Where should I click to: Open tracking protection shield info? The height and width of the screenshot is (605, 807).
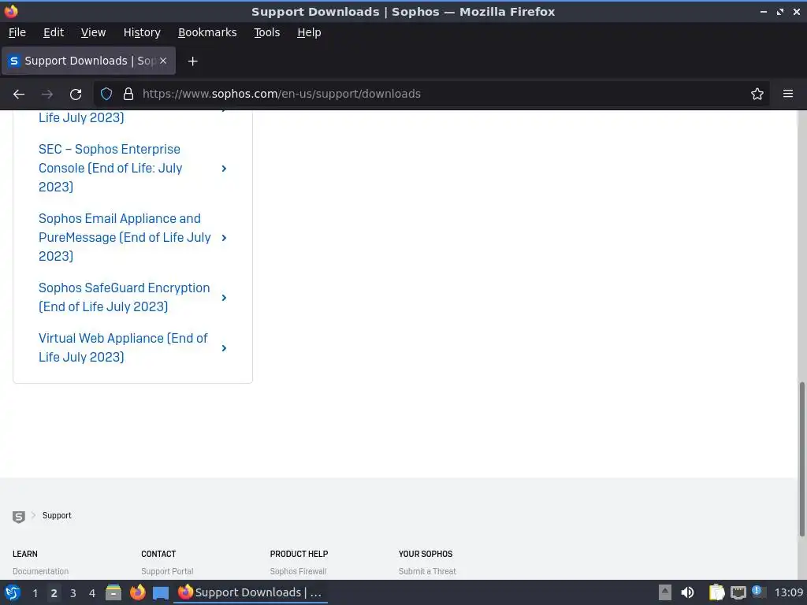point(106,94)
